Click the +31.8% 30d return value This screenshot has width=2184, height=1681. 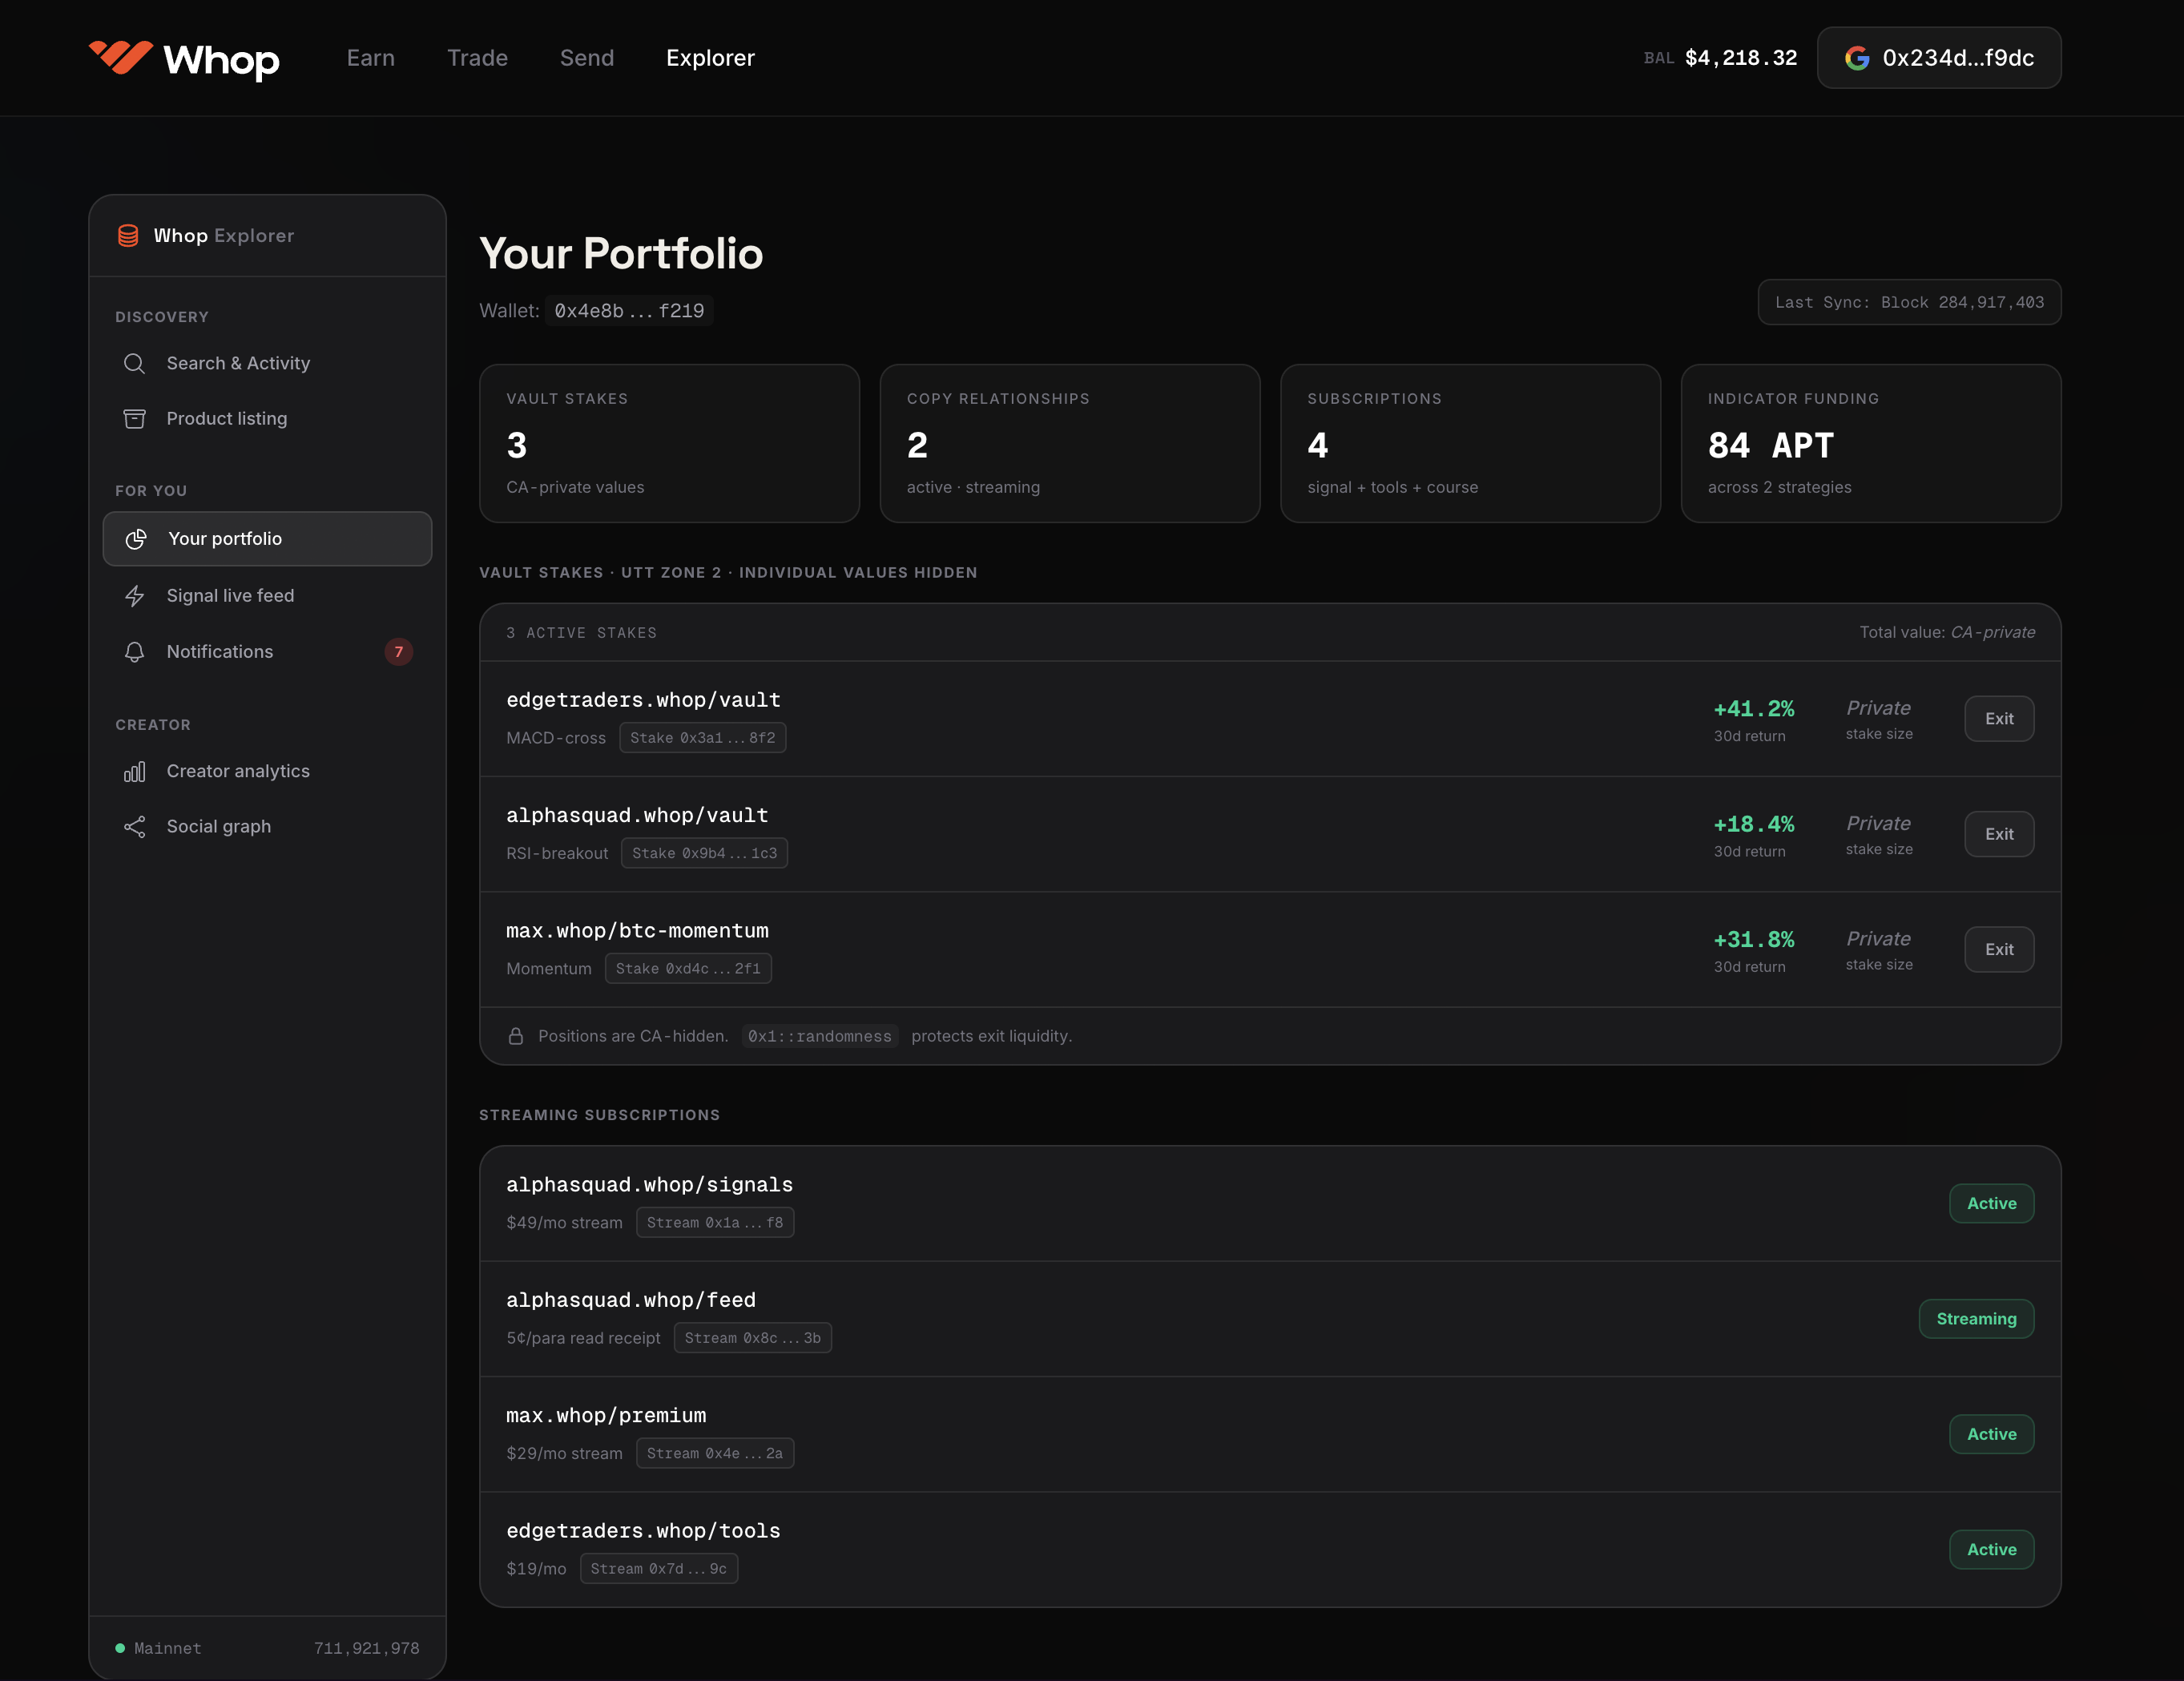1754,940
